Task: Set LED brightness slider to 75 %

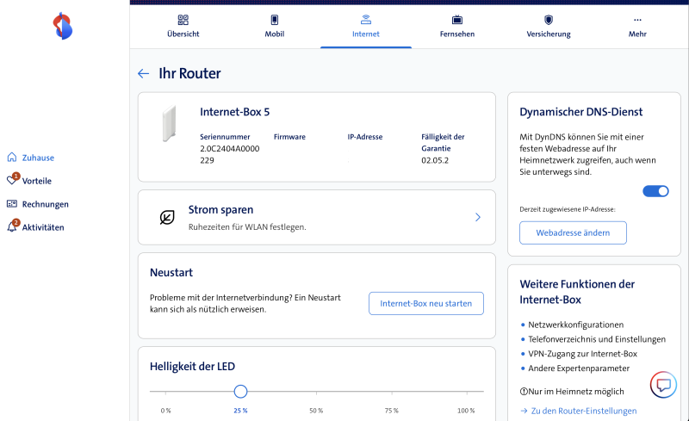Action: [x=391, y=392]
